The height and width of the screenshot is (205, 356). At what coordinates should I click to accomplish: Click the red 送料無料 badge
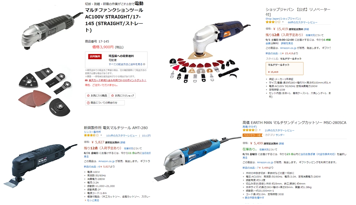(x=95, y=56)
